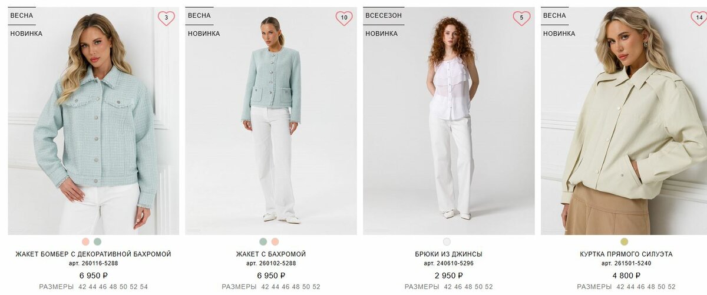Click the full-length green jacket photo
The height and width of the screenshot is (295, 707).
point(271,121)
